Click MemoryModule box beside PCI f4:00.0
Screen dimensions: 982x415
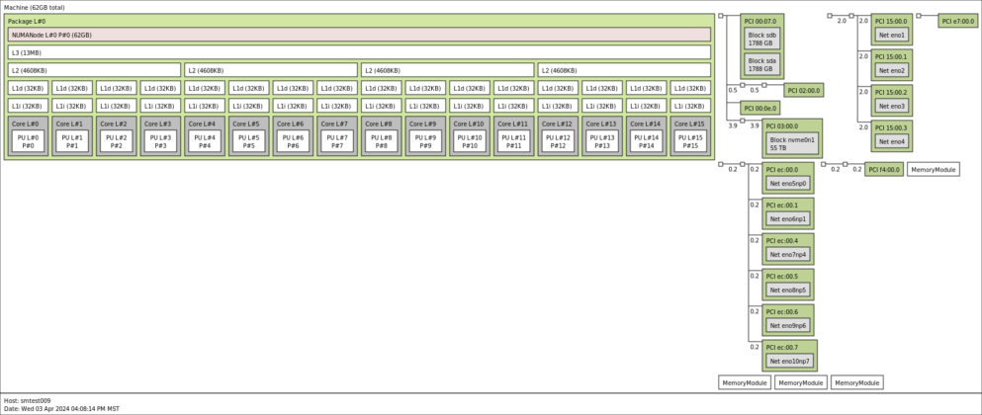tap(934, 170)
